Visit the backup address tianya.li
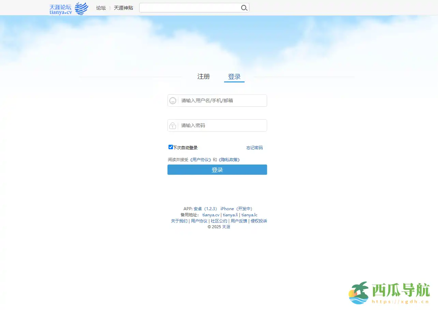 pyautogui.click(x=230, y=215)
